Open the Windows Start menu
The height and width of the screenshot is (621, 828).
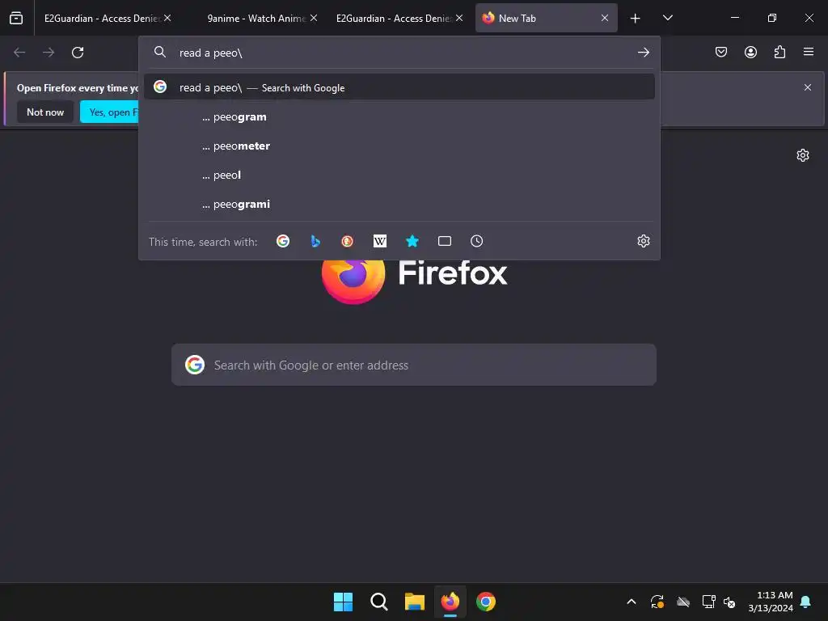[x=343, y=602]
